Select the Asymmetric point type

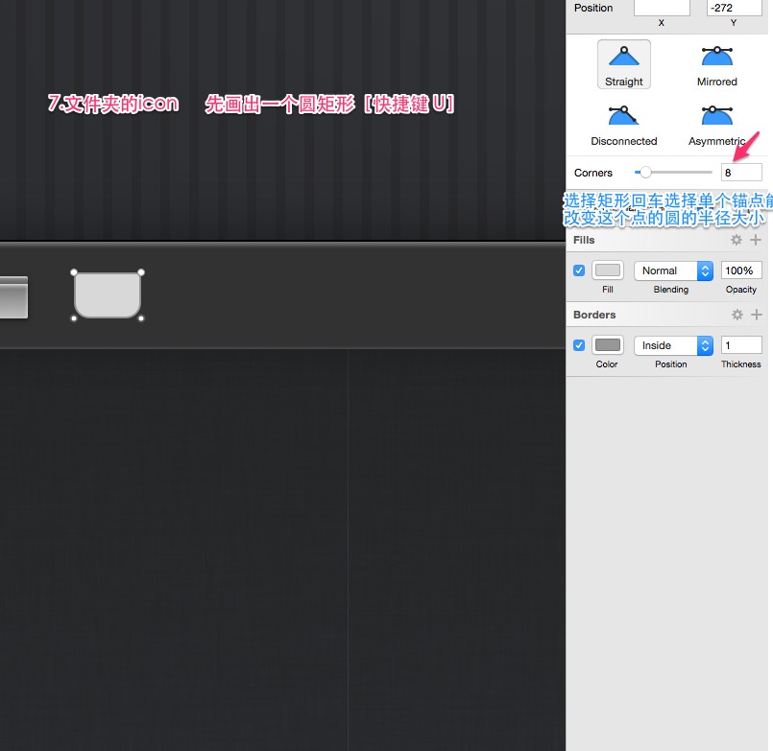coord(716,125)
